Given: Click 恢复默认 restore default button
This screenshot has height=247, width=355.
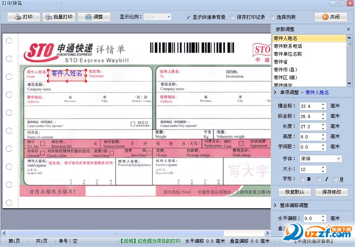Looking at the screenshot, I should 295,192.
